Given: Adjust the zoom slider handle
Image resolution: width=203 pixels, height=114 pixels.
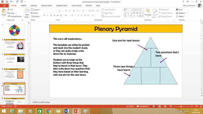Looking at the screenshot, I should point(181,106).
